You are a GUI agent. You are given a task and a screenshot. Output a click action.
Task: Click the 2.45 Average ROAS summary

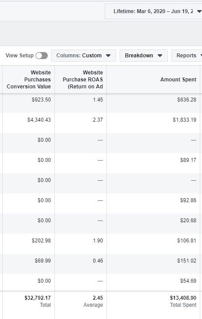point(93,301)
